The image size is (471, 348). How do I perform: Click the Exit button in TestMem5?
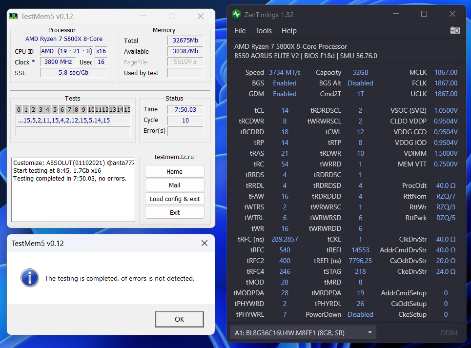coord(175,213)
